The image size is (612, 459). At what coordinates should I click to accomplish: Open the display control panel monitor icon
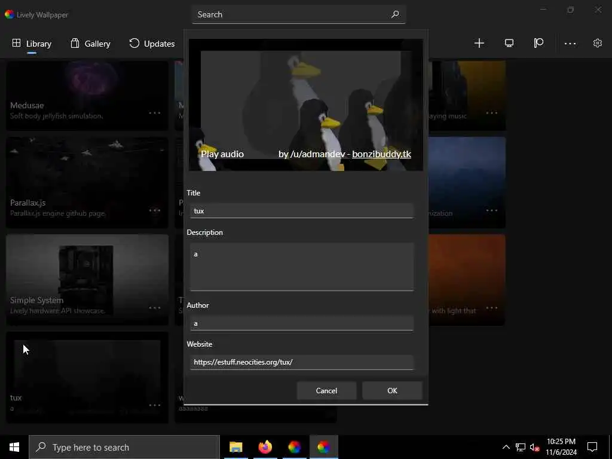509,43
